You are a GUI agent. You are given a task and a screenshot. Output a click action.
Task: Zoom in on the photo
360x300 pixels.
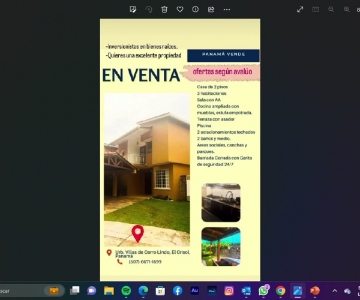pyautogui.click(x=347, y=10)
